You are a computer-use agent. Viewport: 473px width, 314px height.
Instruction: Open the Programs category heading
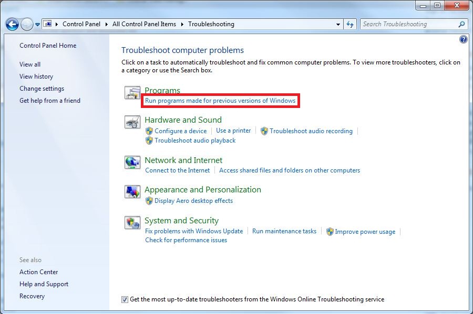(x=162, y=90)
